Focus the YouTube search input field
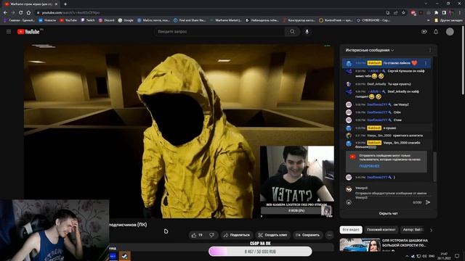 click(219, 32)
